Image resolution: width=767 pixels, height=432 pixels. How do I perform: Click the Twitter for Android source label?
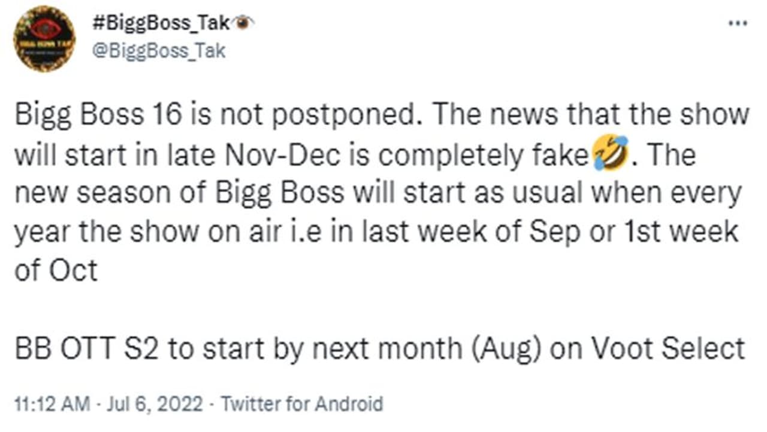point(302,403)
